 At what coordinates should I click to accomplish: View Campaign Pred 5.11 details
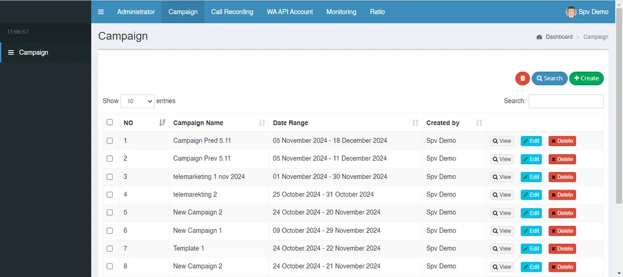(x=502, y=141)
